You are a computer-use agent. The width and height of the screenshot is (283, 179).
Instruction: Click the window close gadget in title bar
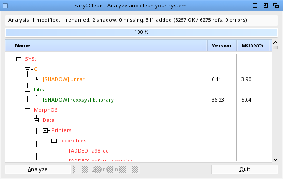[6, 6]
